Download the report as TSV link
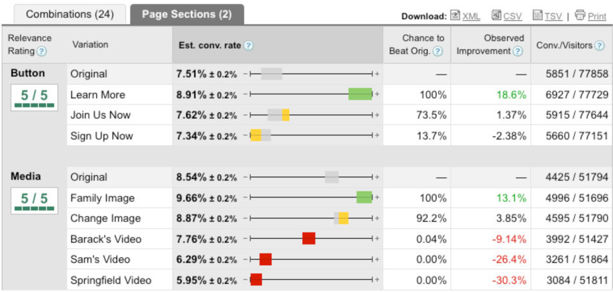 [x=553, y=16]
